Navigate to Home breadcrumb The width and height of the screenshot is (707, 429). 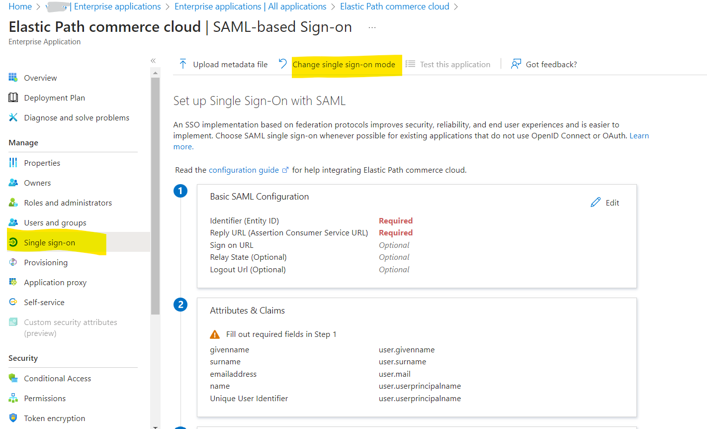tap(20, 6)
